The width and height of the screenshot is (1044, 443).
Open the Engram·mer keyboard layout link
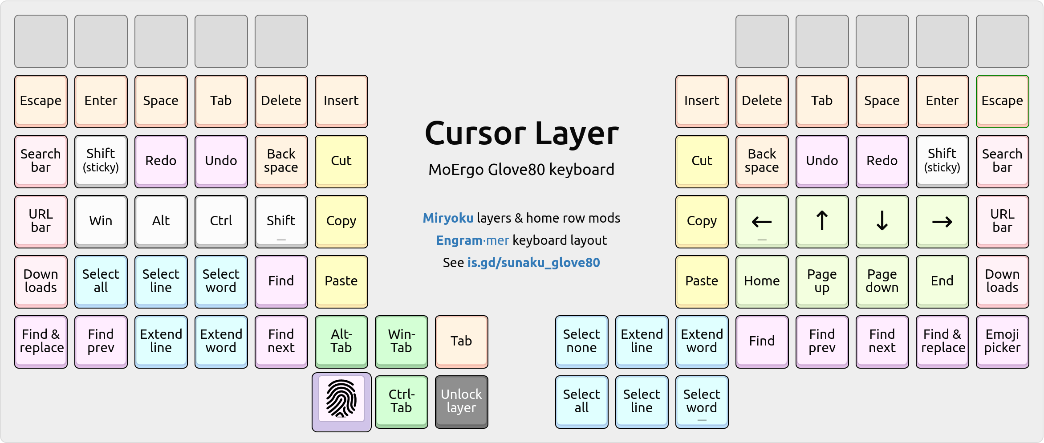coord(472,240)
